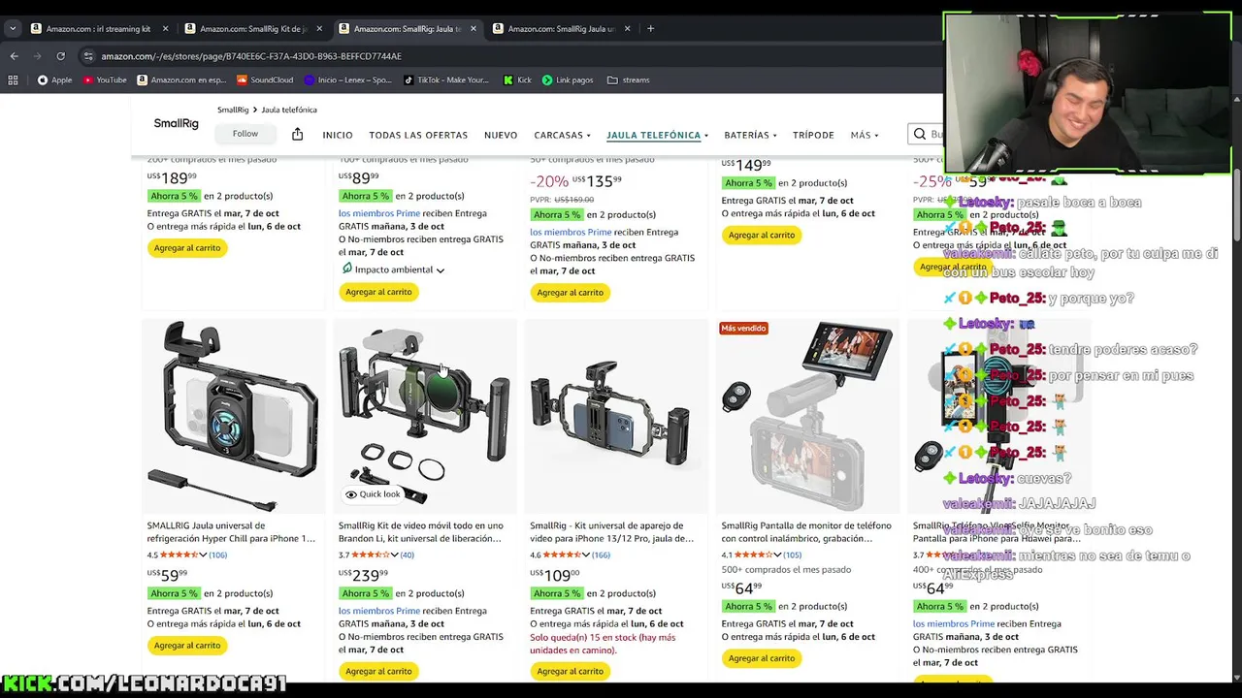Open the Kick bookmark
This screenshot has width=1242, height=698.
click(517, 79)
